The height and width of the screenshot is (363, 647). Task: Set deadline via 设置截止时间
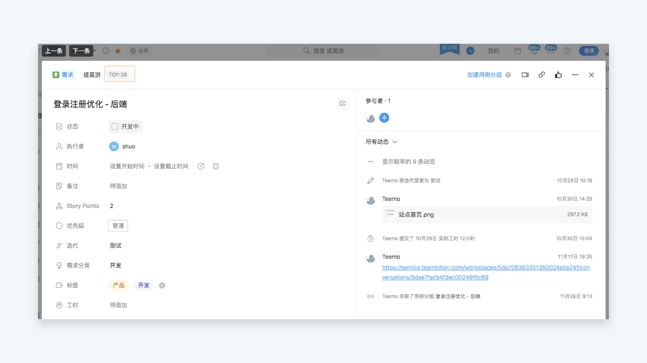[x=171, y=166]
